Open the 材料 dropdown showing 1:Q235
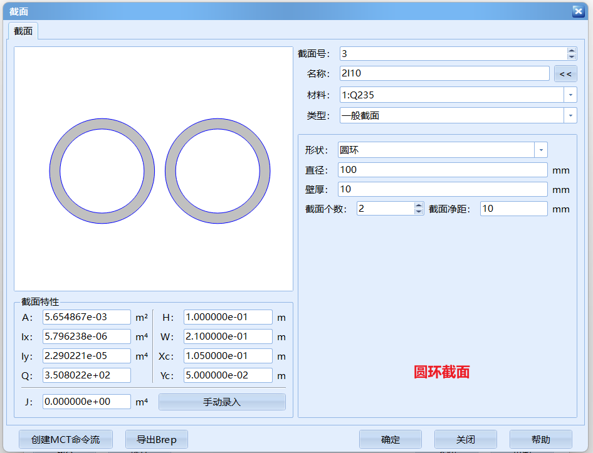Screen dimensions: 593x453 [570, 95]
